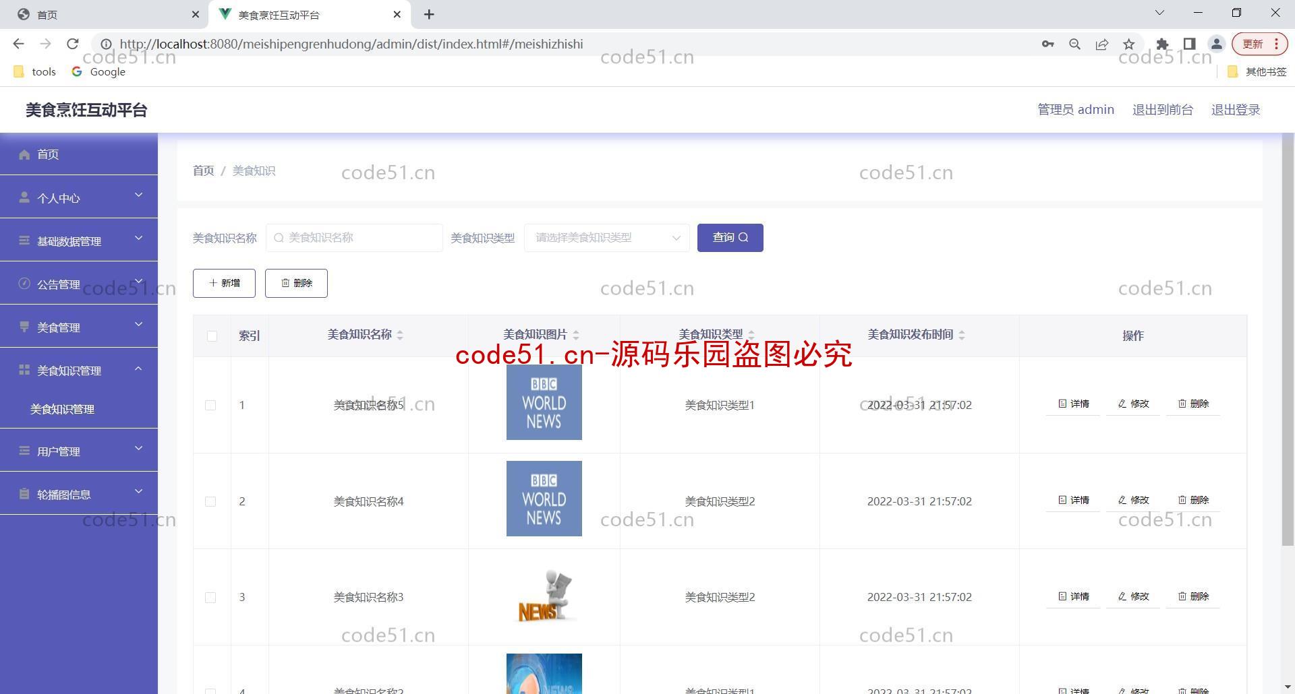The width and height of the screenshot is (1295, 694).
Task: Click 修改 for 美食知识名称4 row
Action: coord(1133,500)
